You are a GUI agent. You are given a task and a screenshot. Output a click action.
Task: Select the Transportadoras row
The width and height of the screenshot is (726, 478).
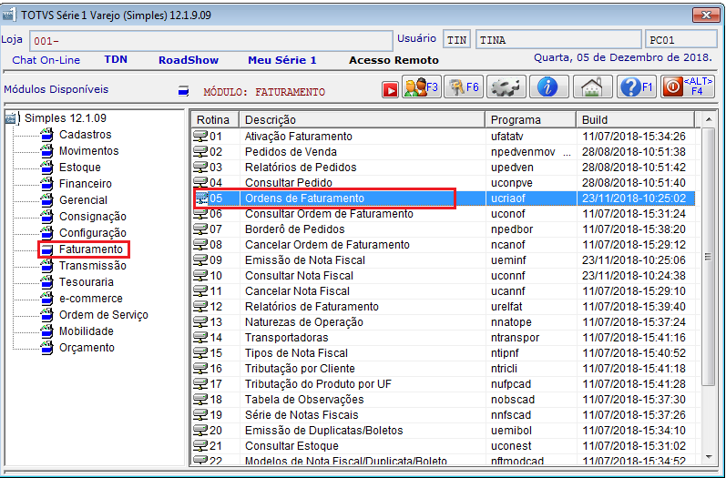click(x=444, y=338)
